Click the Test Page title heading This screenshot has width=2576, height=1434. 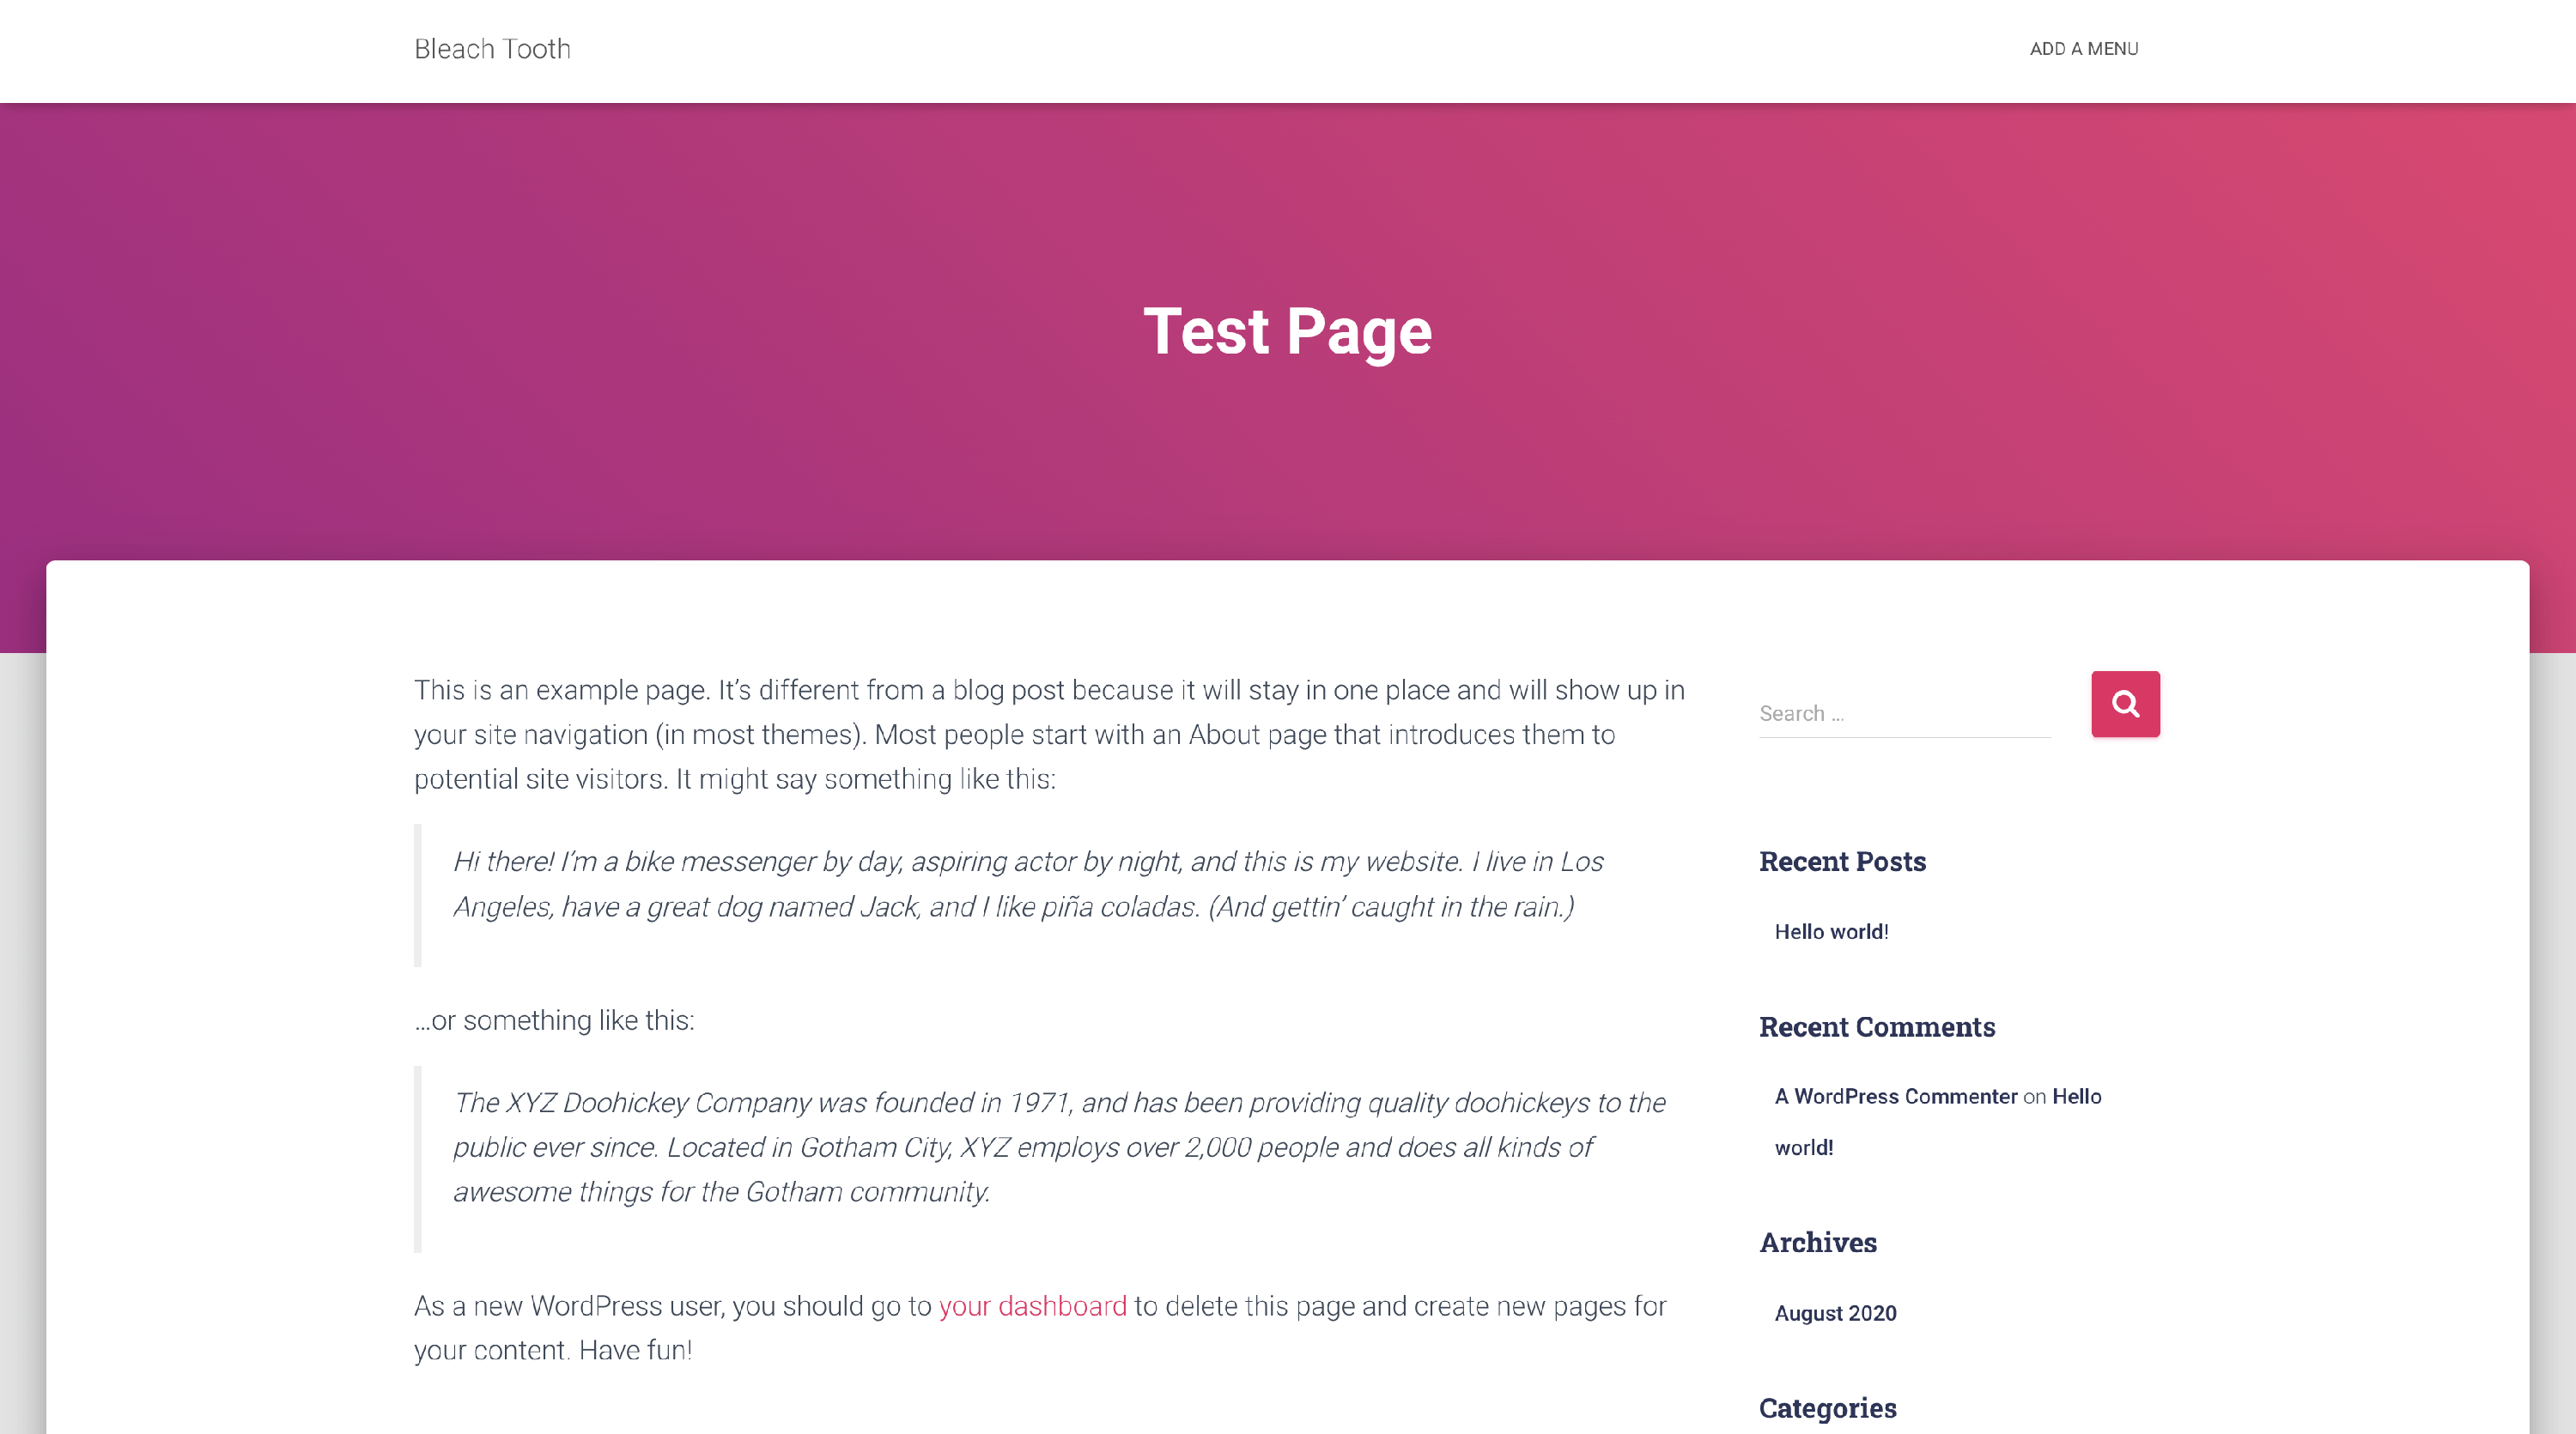point(1287,330)
